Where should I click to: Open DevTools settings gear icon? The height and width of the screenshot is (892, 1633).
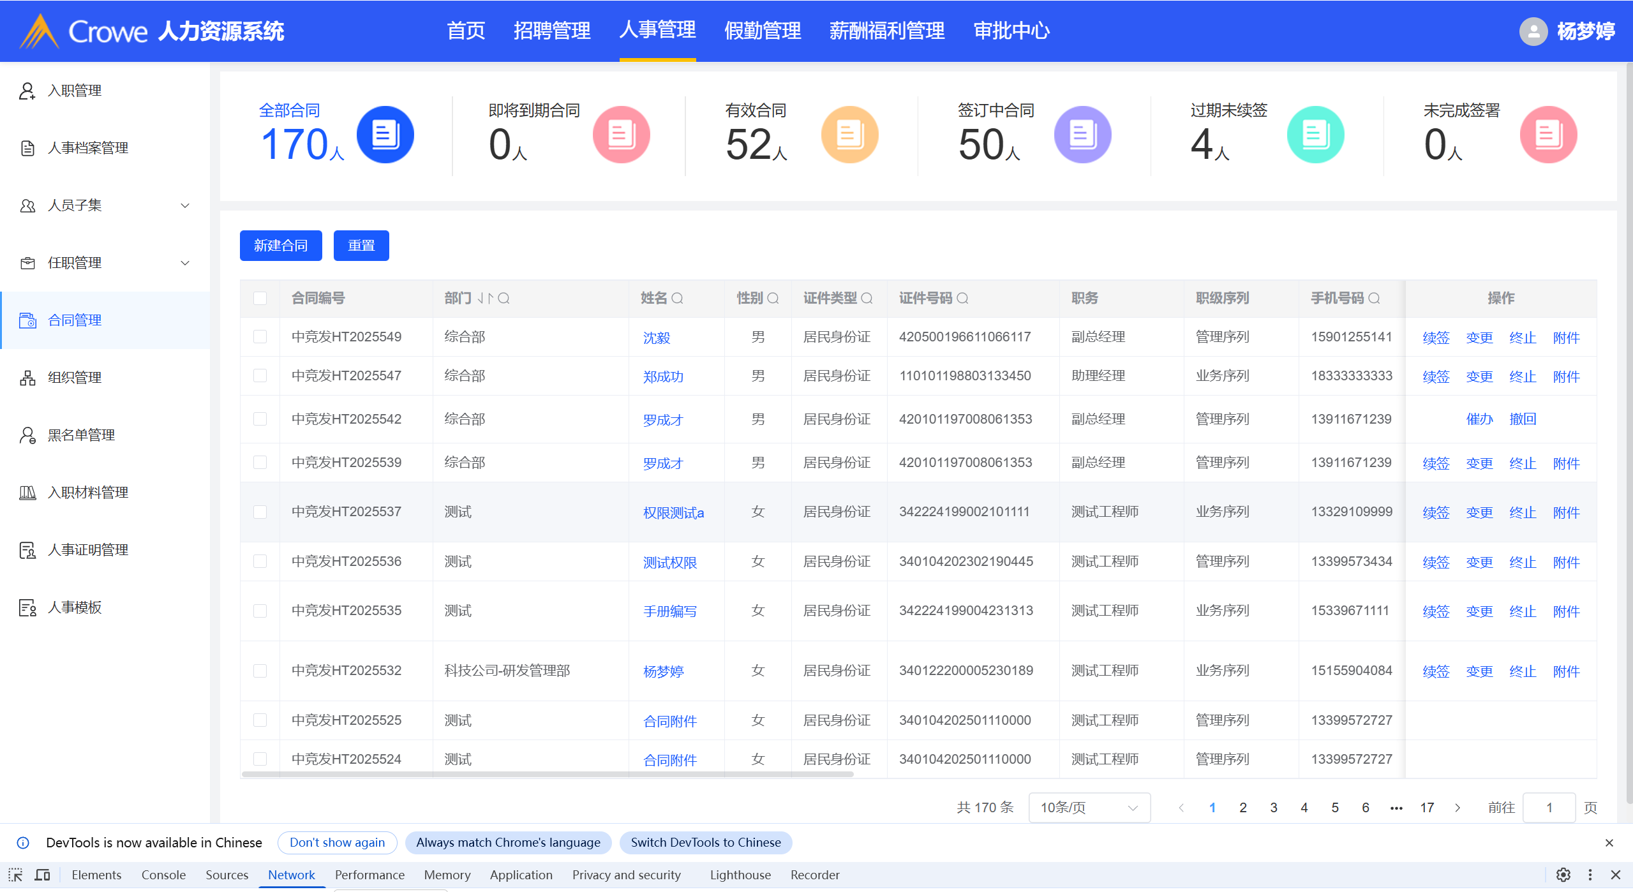(1563, 875)
